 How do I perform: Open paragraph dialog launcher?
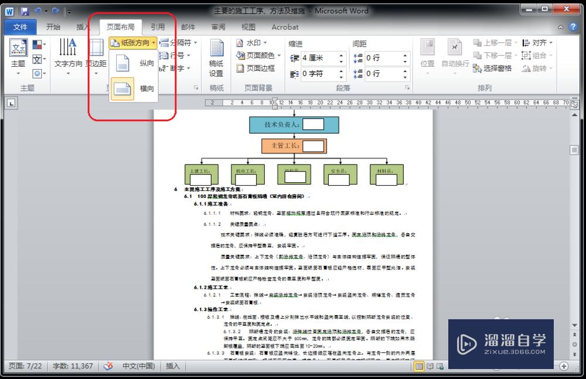tap(407, 88)
